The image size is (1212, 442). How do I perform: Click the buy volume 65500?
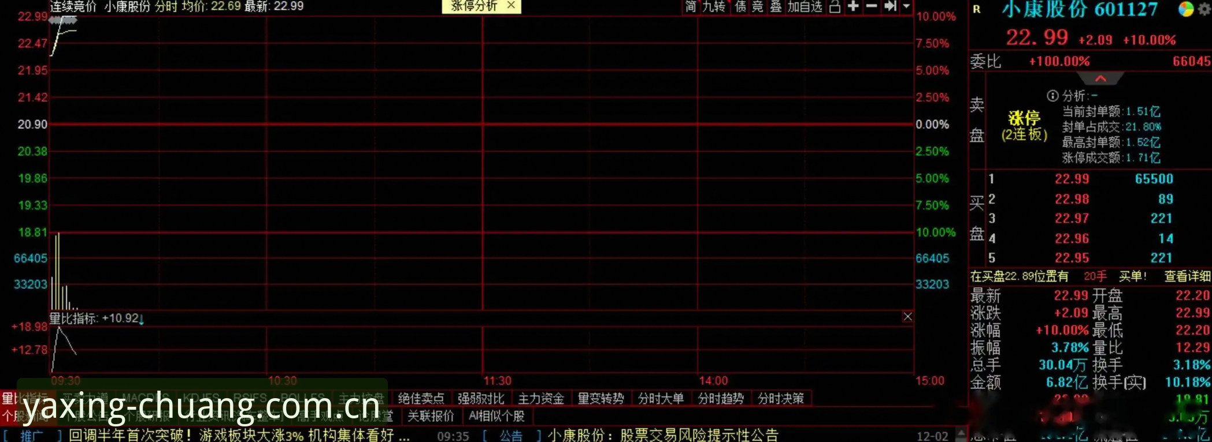(1154, 179)
